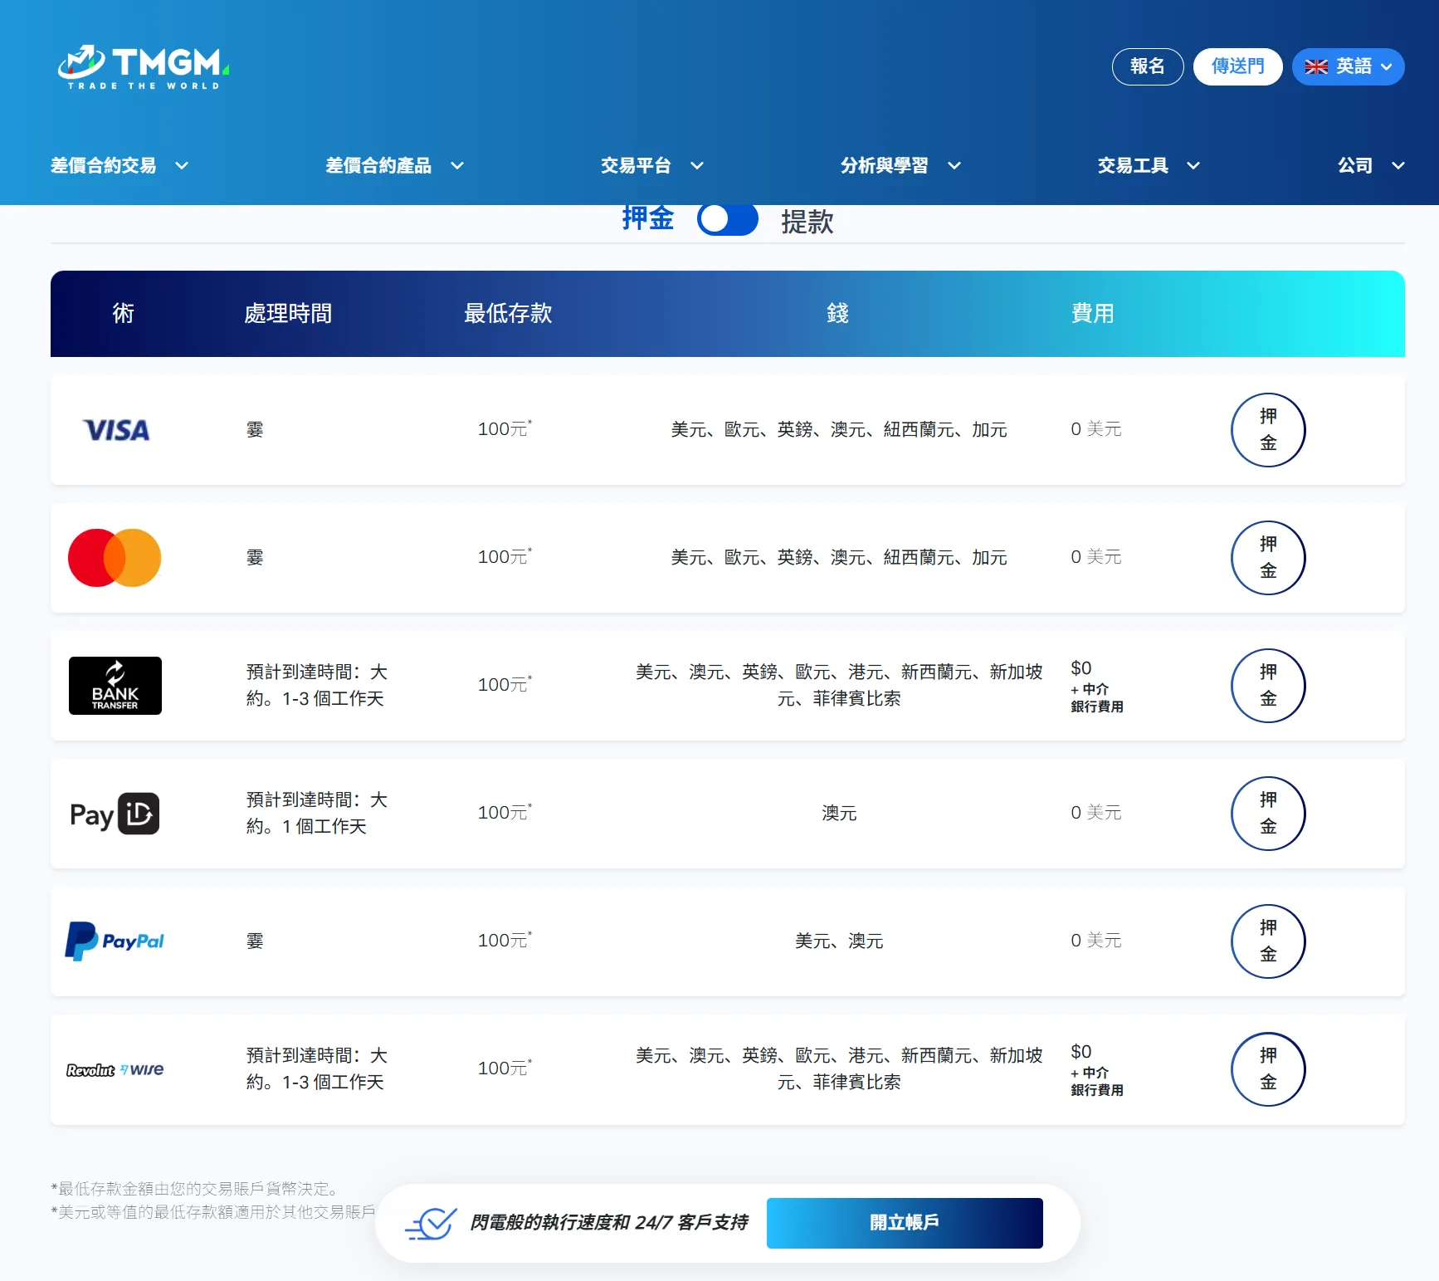Click $0 + 中介銀行費用 in Revolut Wise row
The height and width of the screenshot is (1281, 1439).
point(1097,1070)
